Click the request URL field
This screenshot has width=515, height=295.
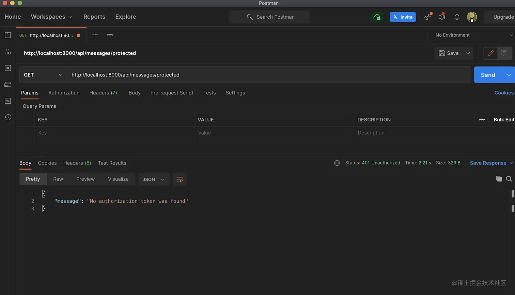click(x=269, y=75)
